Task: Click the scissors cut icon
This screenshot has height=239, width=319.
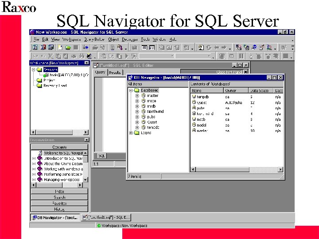Action: pos(51,56)
